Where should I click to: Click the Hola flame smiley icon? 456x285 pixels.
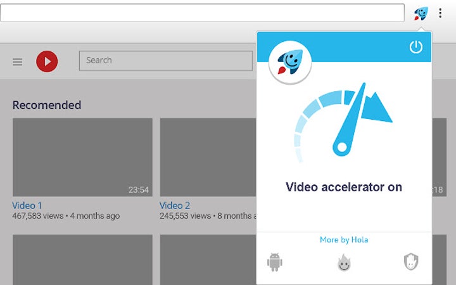[x=344, y=263]
